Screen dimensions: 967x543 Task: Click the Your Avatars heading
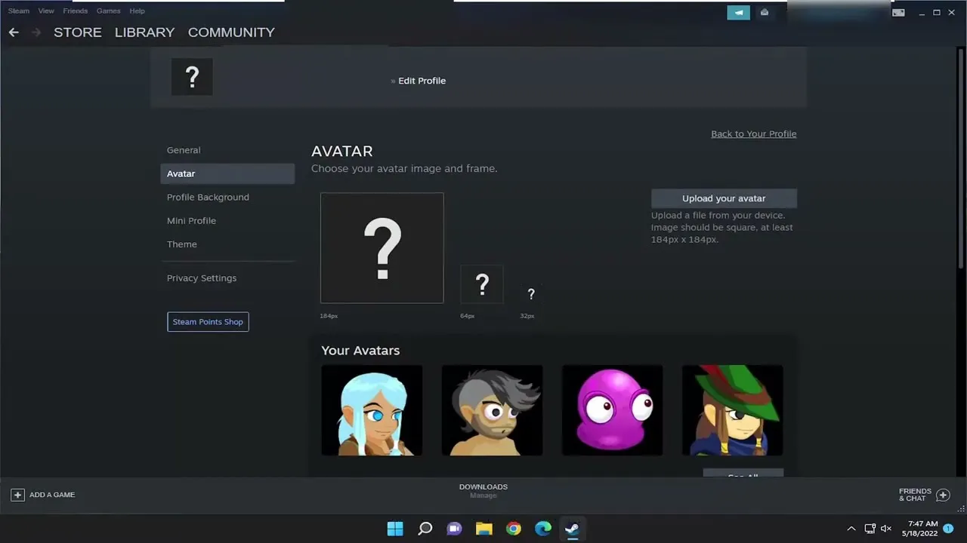pyautogui.click(x=360, y=351)
